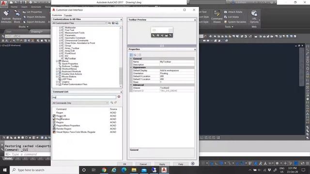Click the Default Display value Add to workspaces
This screenshot has height=174, width=310.
coord(177,71)
